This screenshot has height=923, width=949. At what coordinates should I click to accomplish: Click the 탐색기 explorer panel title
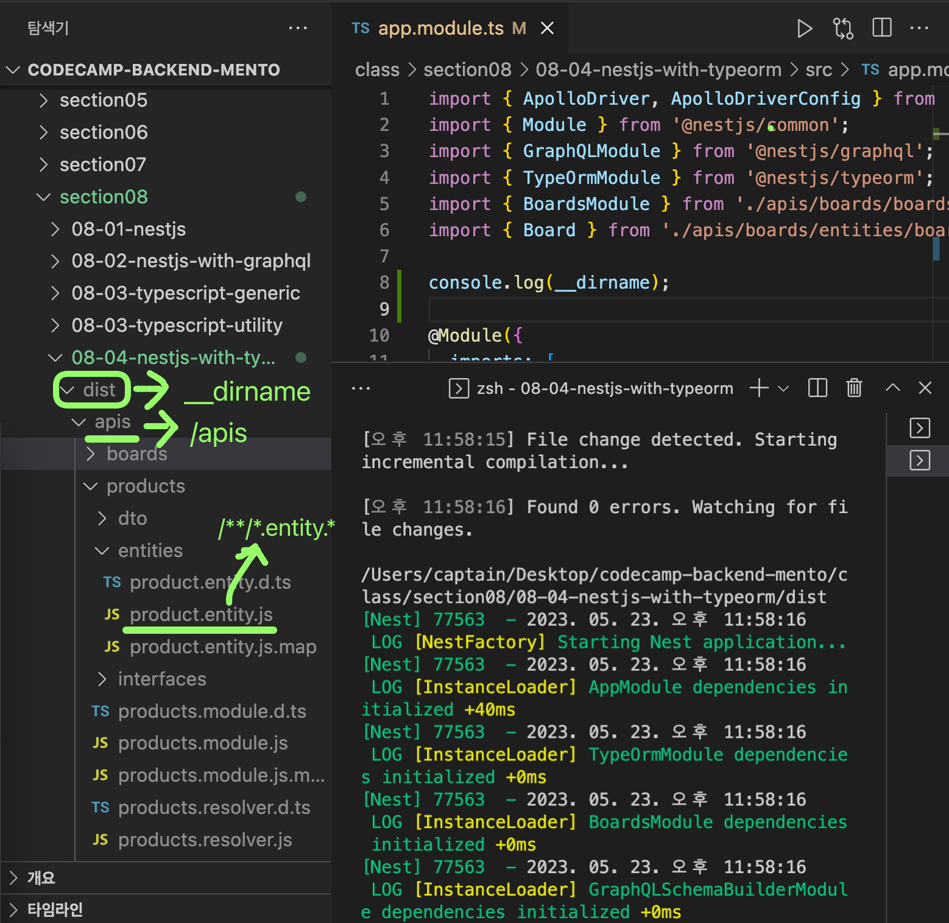pyautogui.click(x=48, y=28)
